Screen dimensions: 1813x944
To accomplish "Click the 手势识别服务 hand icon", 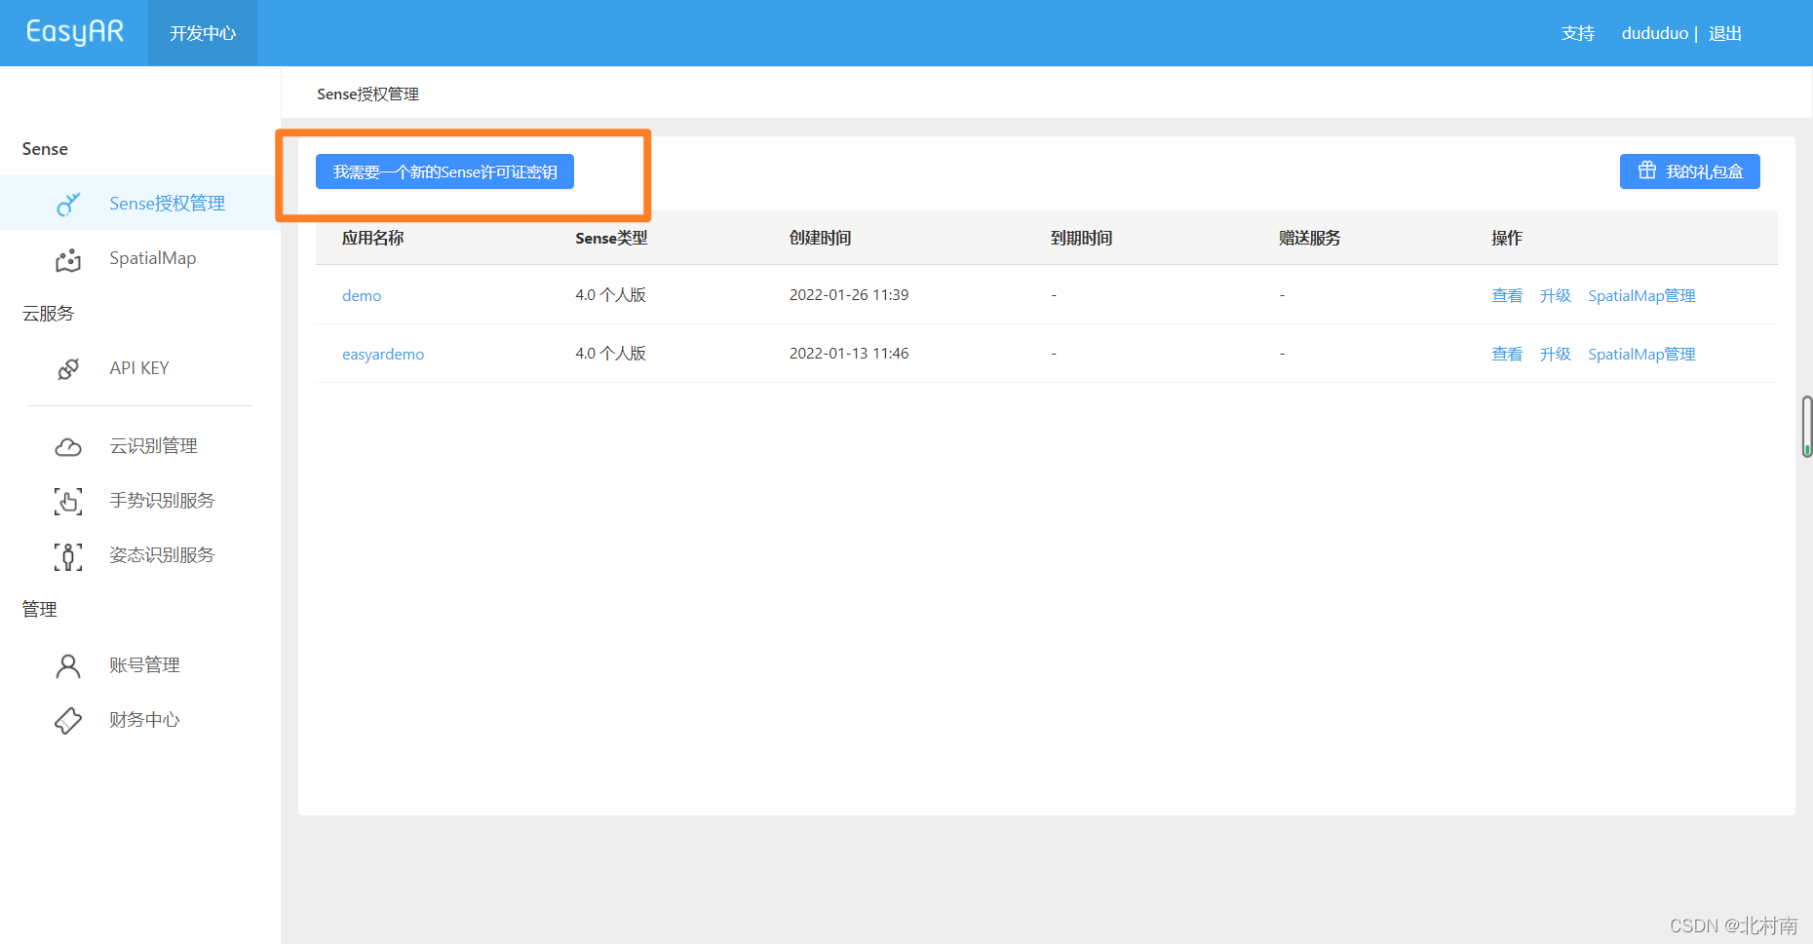I will [x=68, y=501].
